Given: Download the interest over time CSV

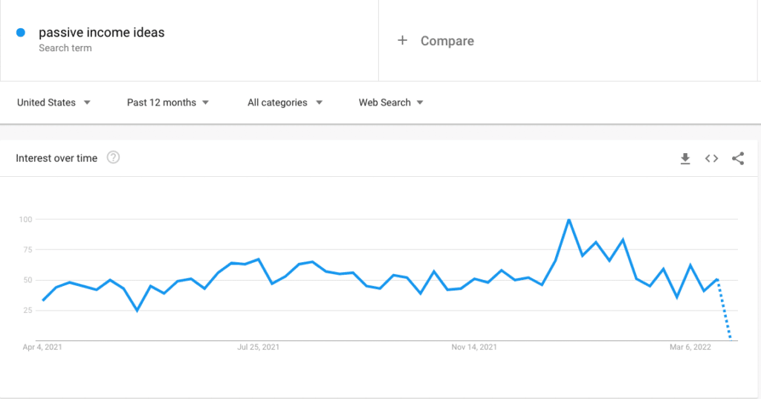Looking at the screenshot, I should (684, 159).
